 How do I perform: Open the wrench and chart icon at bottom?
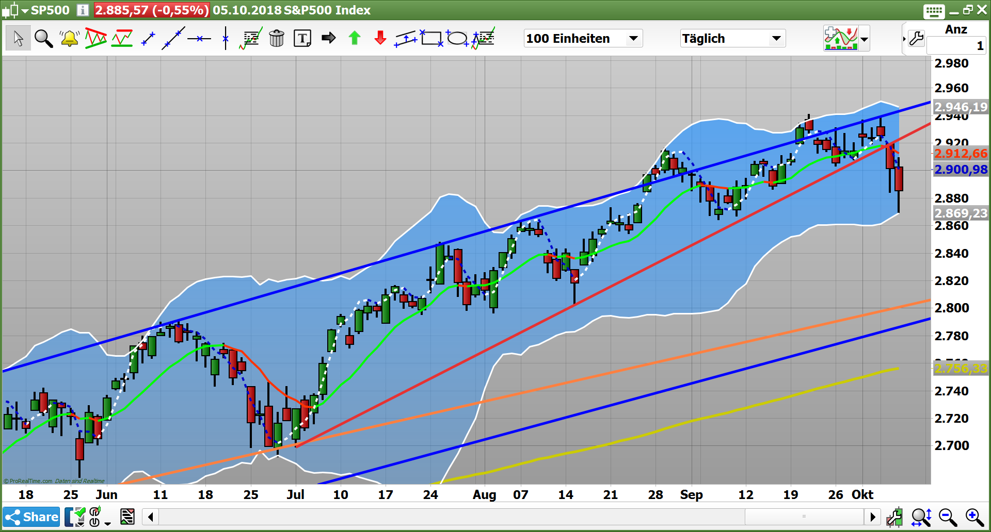coord(894,517)
